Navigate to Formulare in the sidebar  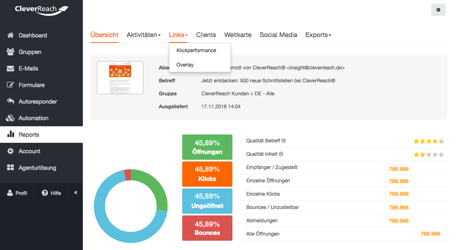coord(41,85)
